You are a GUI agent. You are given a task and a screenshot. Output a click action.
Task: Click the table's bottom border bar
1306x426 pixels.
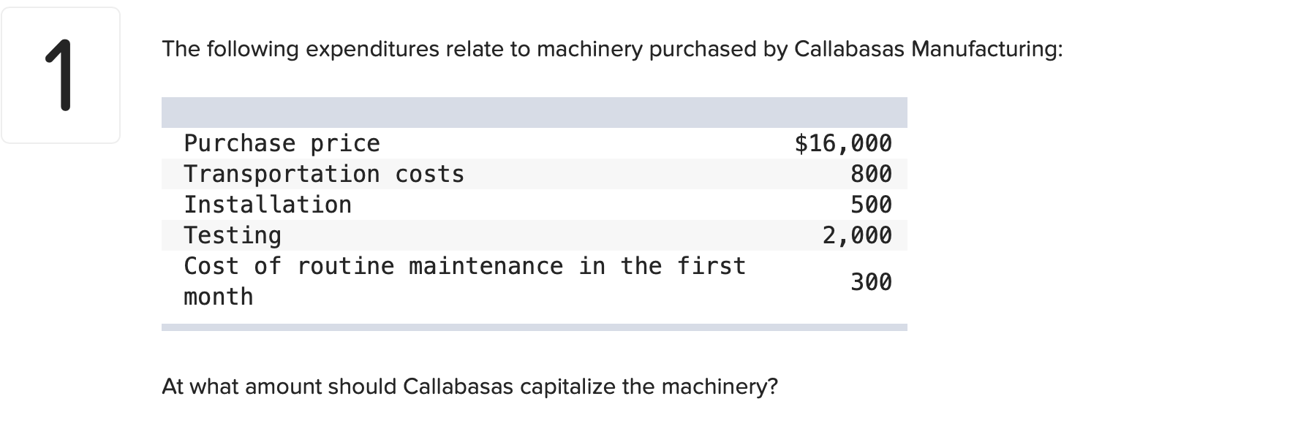(535, 327)
